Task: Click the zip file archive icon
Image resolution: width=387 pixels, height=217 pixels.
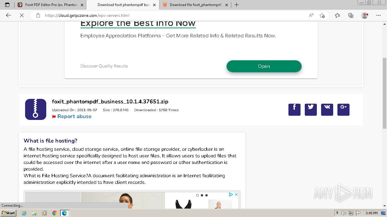Action: coord(36,109)
